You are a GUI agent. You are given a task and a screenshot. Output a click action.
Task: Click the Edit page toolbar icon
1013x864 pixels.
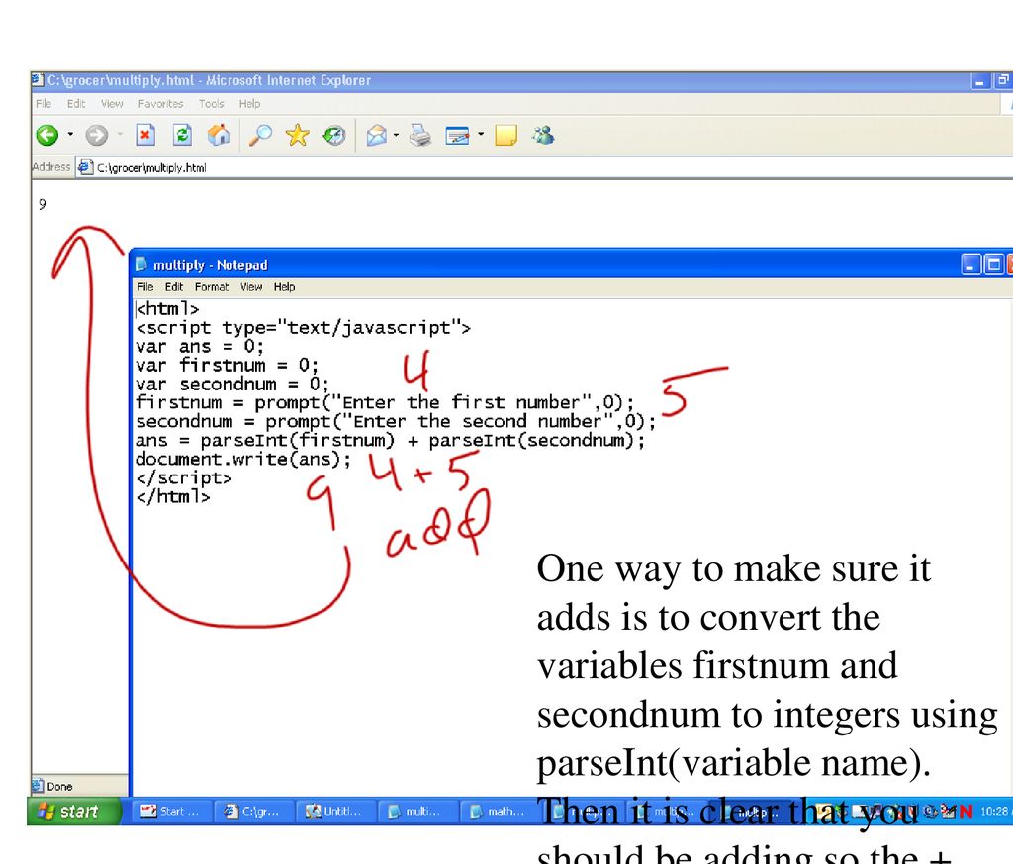click(457, 135)
